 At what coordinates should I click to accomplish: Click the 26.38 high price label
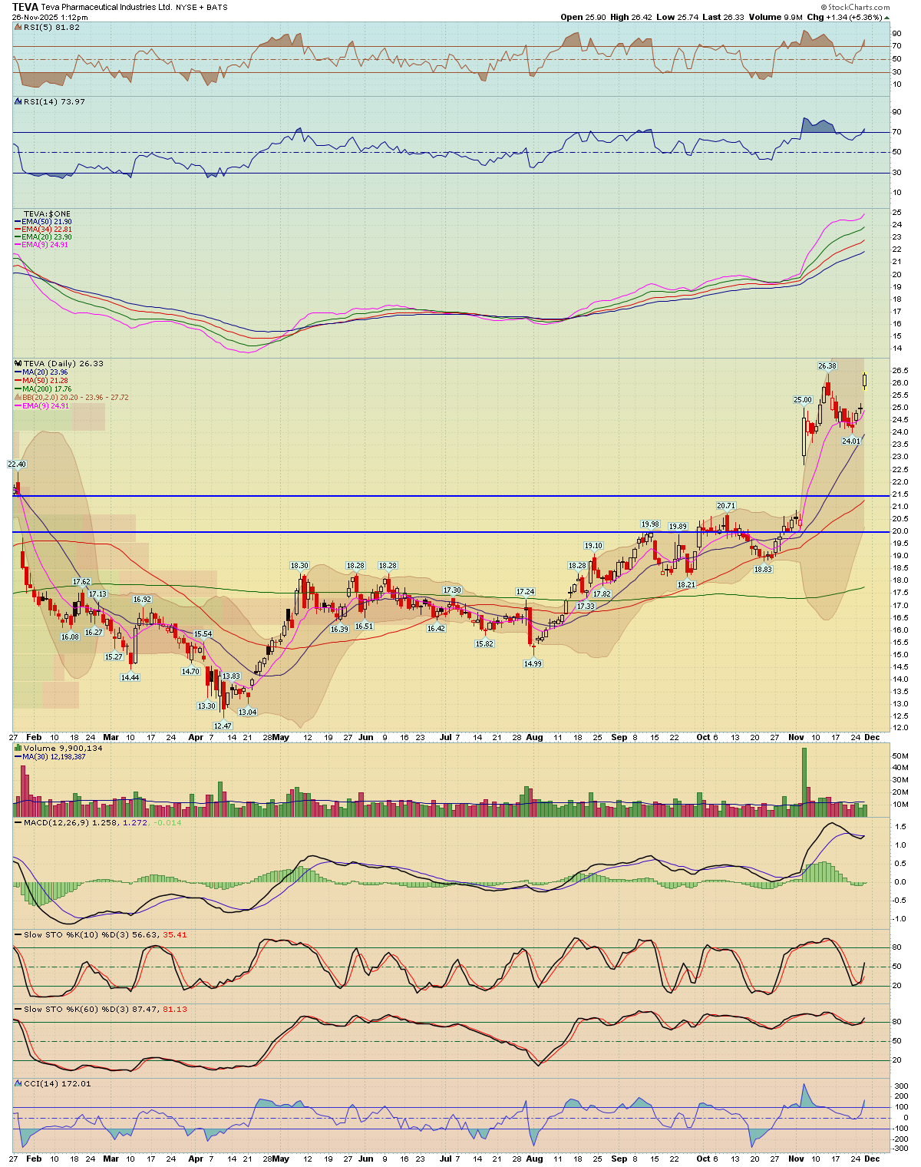tap(827, 366)
